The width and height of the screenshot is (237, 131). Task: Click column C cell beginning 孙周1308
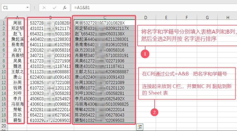(105, 83)
